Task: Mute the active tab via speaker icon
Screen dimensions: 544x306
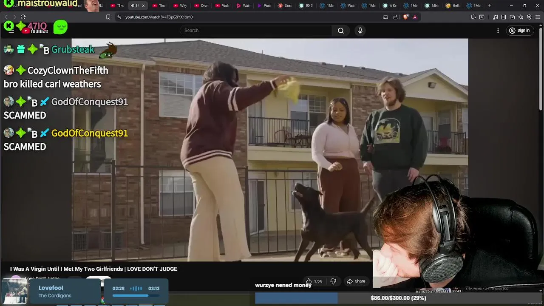Action: point(133,6)
